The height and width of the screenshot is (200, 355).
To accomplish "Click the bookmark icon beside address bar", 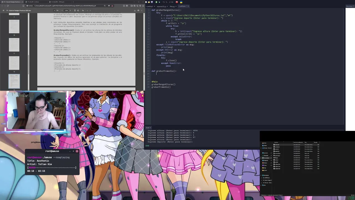I will pos(23,6).
